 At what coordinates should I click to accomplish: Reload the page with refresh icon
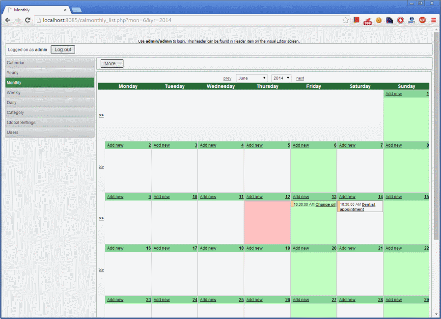click(x=28, y=20)
